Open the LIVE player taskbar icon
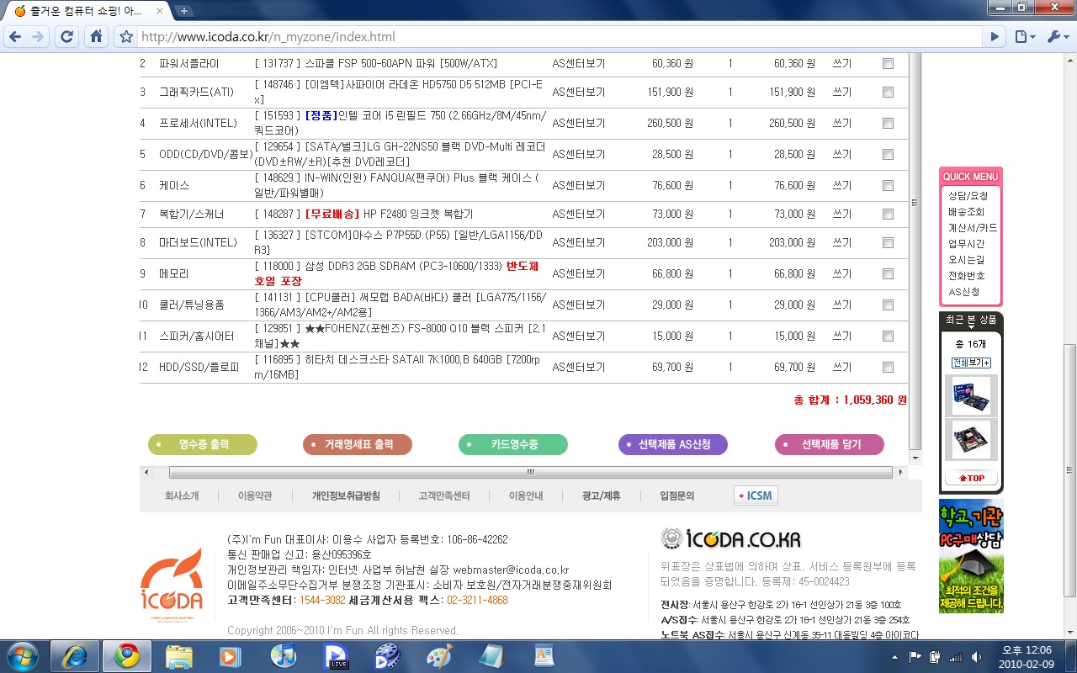 click(337, 655)
